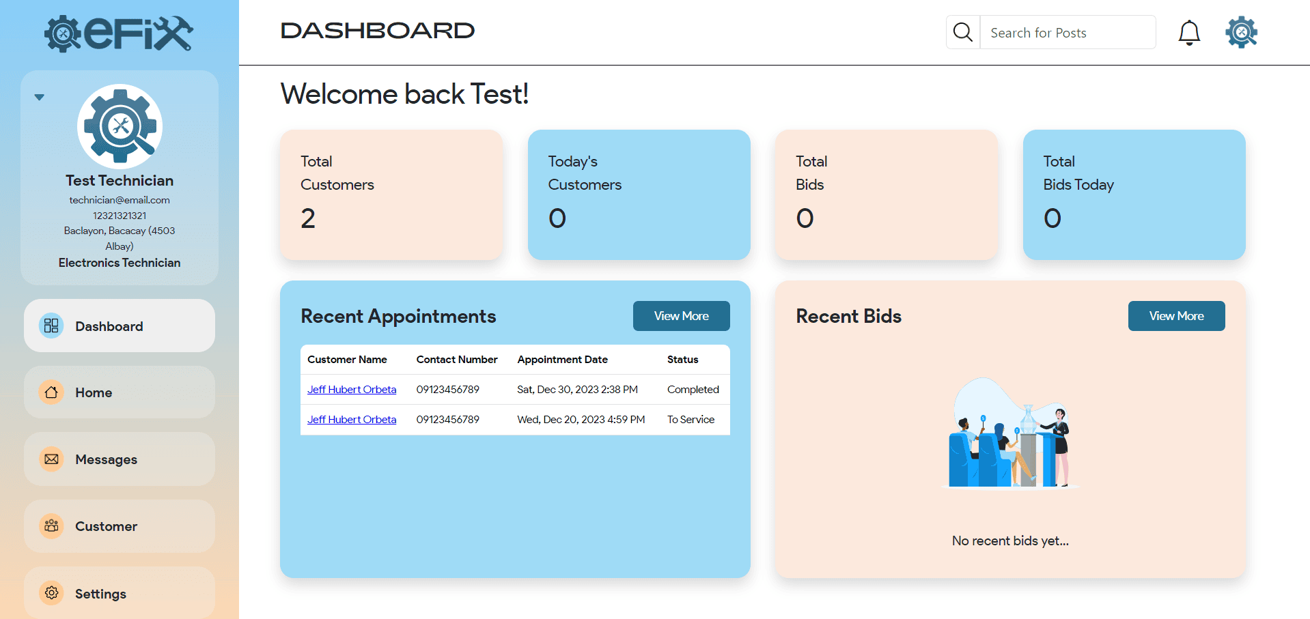Click the Messages envelope icon

51,459
